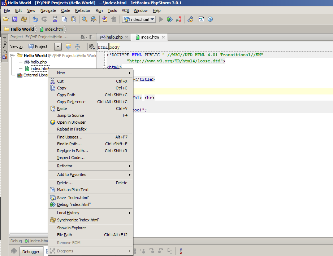
Task: Open the VCS menu
Action: [x=125, y=10]
